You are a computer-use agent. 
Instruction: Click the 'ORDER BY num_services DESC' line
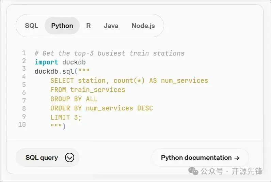pyautogui.click(x=101, y=108)
